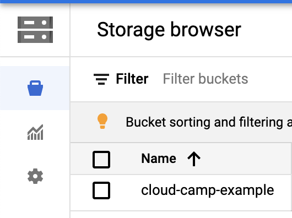Viewport: 292px width, 218px height.
Task: Click the Storage browser page heading
Action: [x=169, y=30]
